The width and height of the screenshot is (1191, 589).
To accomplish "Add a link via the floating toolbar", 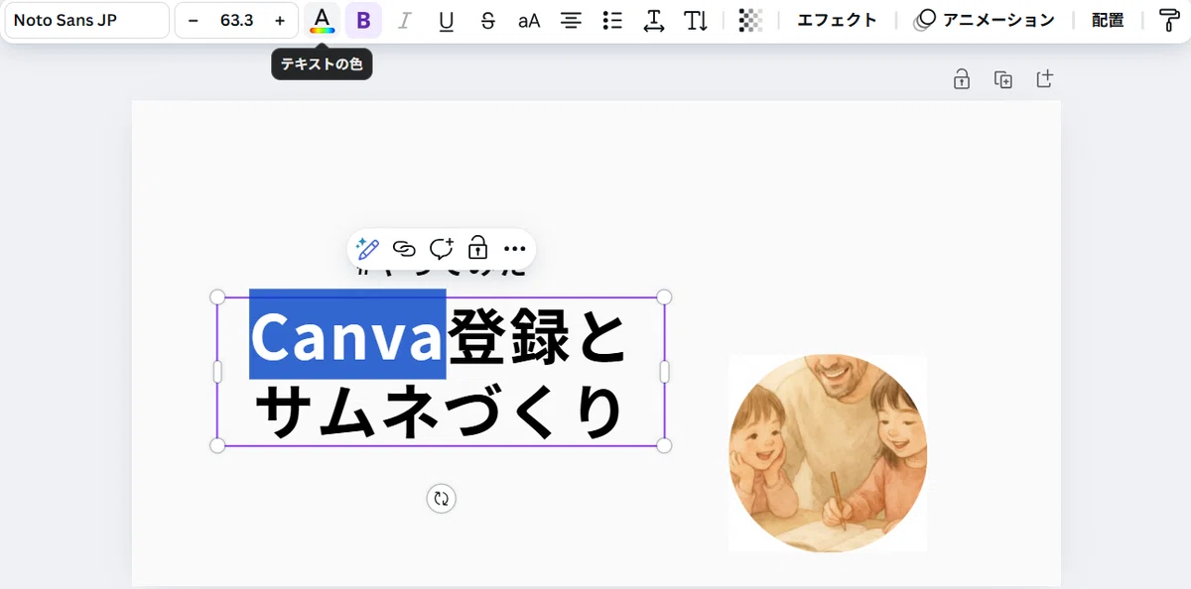I will (x=404, y=248).
